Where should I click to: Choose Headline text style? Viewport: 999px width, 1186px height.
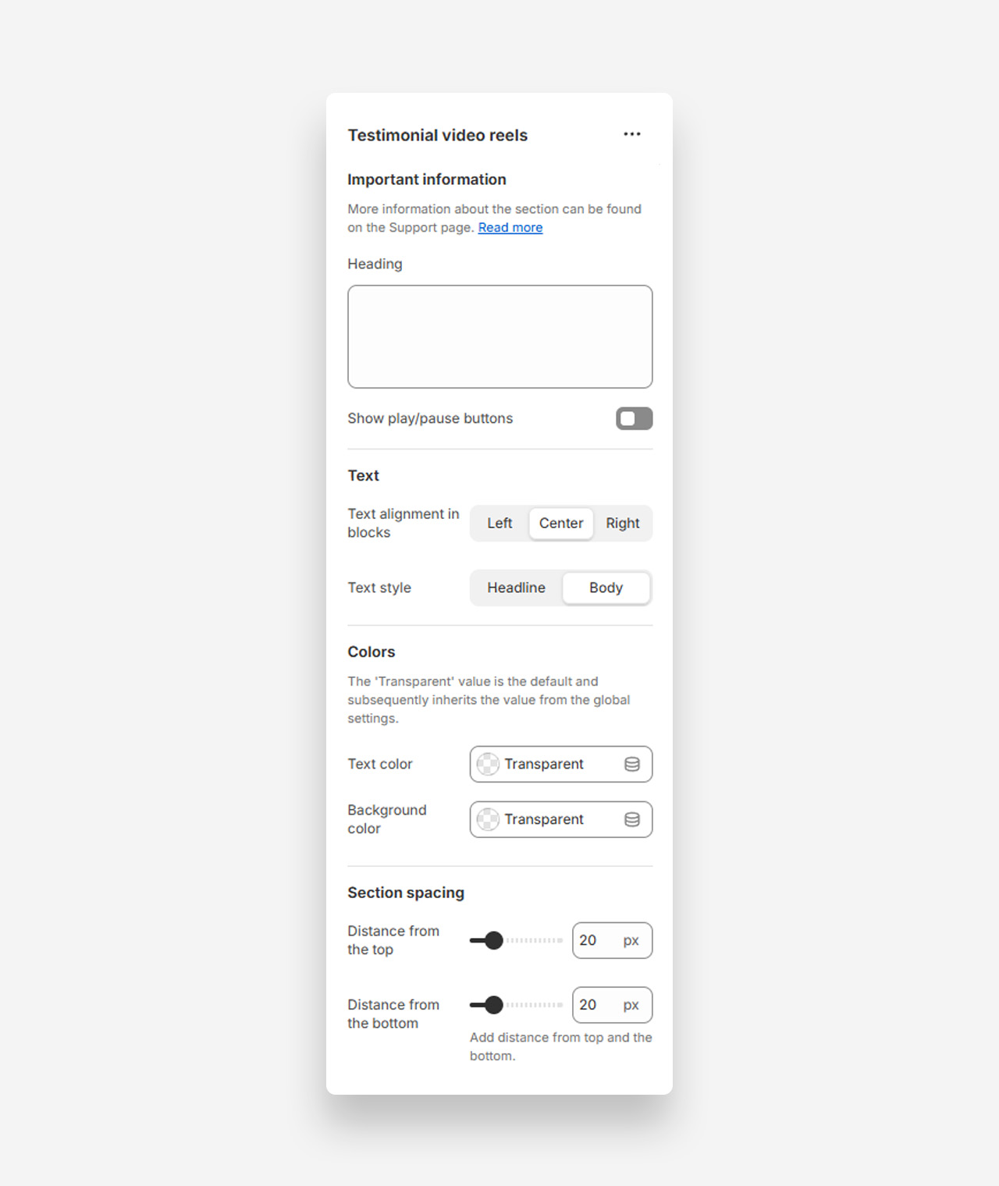[516, 588]
